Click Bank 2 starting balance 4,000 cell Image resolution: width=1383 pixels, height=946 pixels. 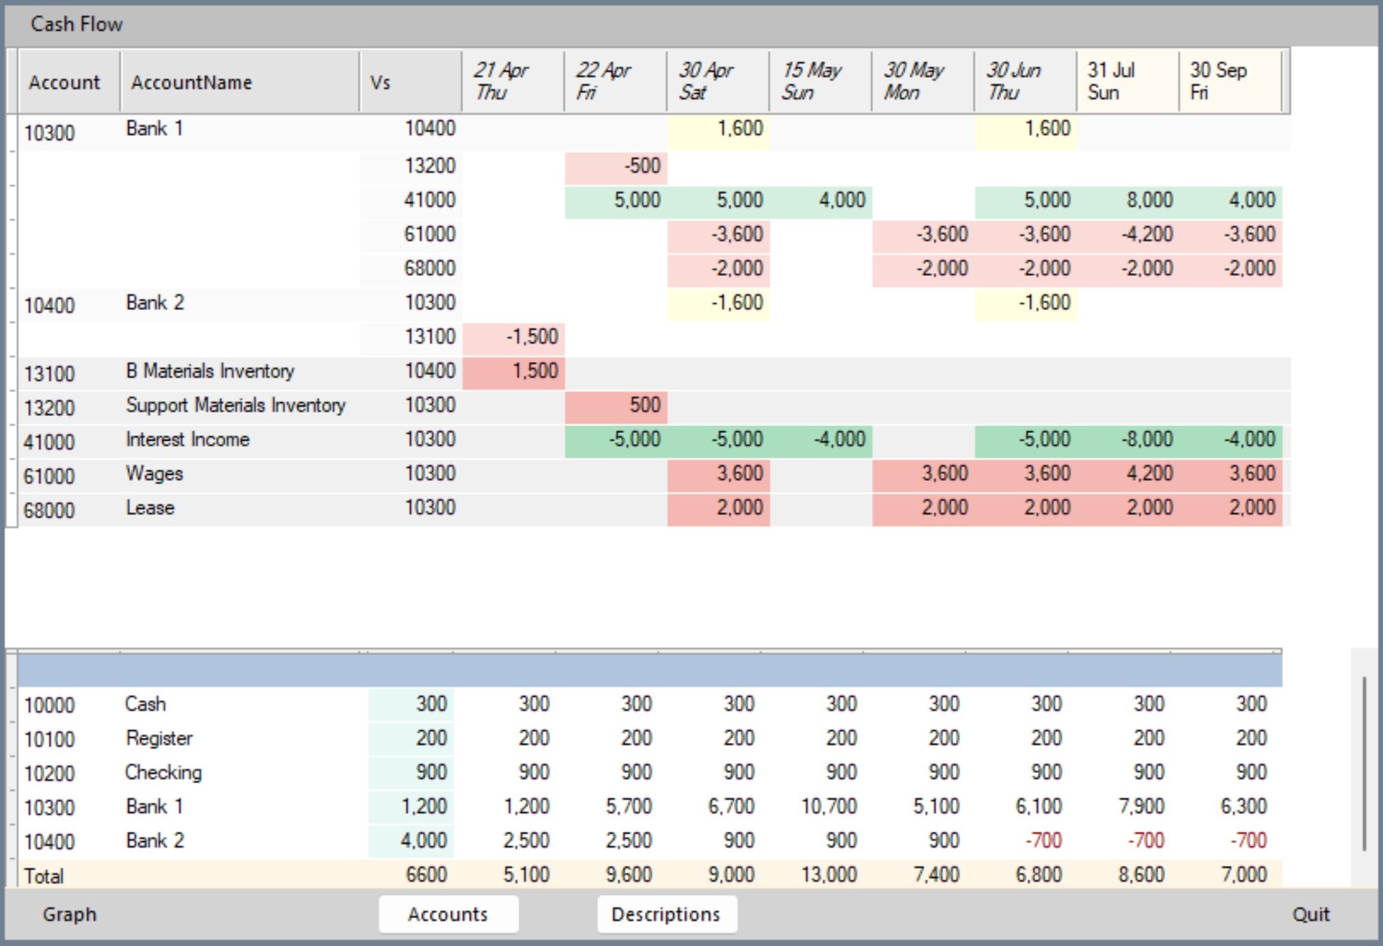[x=411, y=841]
